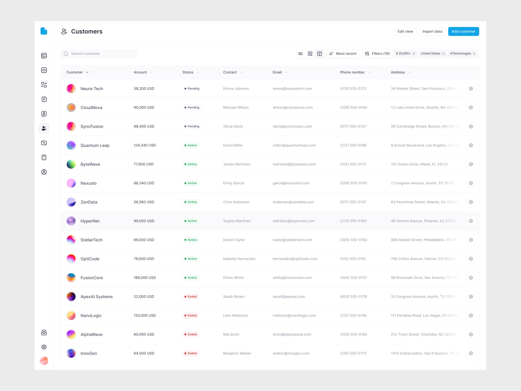This screenshot has height=391, width=521.
Task: Open the inbox download sidebar icon
Action: pyautogui.click(x=44, y=332)
